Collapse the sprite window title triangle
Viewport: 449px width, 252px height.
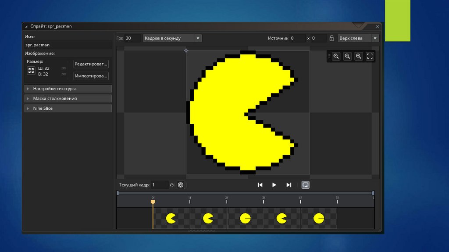pos(26,26)
